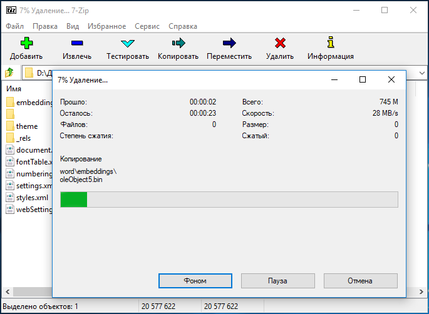The height and width of the screenshot is (314, 429).
Task: Click the document.xml file icon
Action: [10, 149]
